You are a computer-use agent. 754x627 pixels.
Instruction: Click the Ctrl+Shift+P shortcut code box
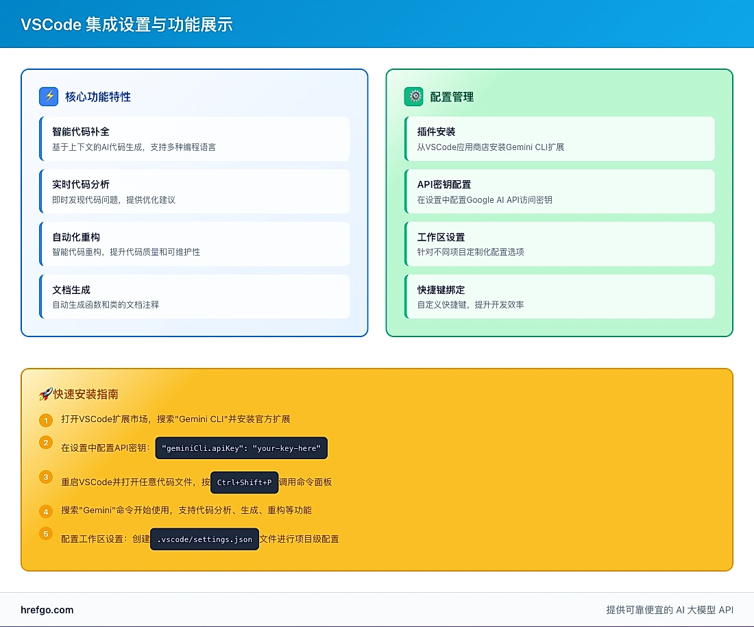(244, 482)
